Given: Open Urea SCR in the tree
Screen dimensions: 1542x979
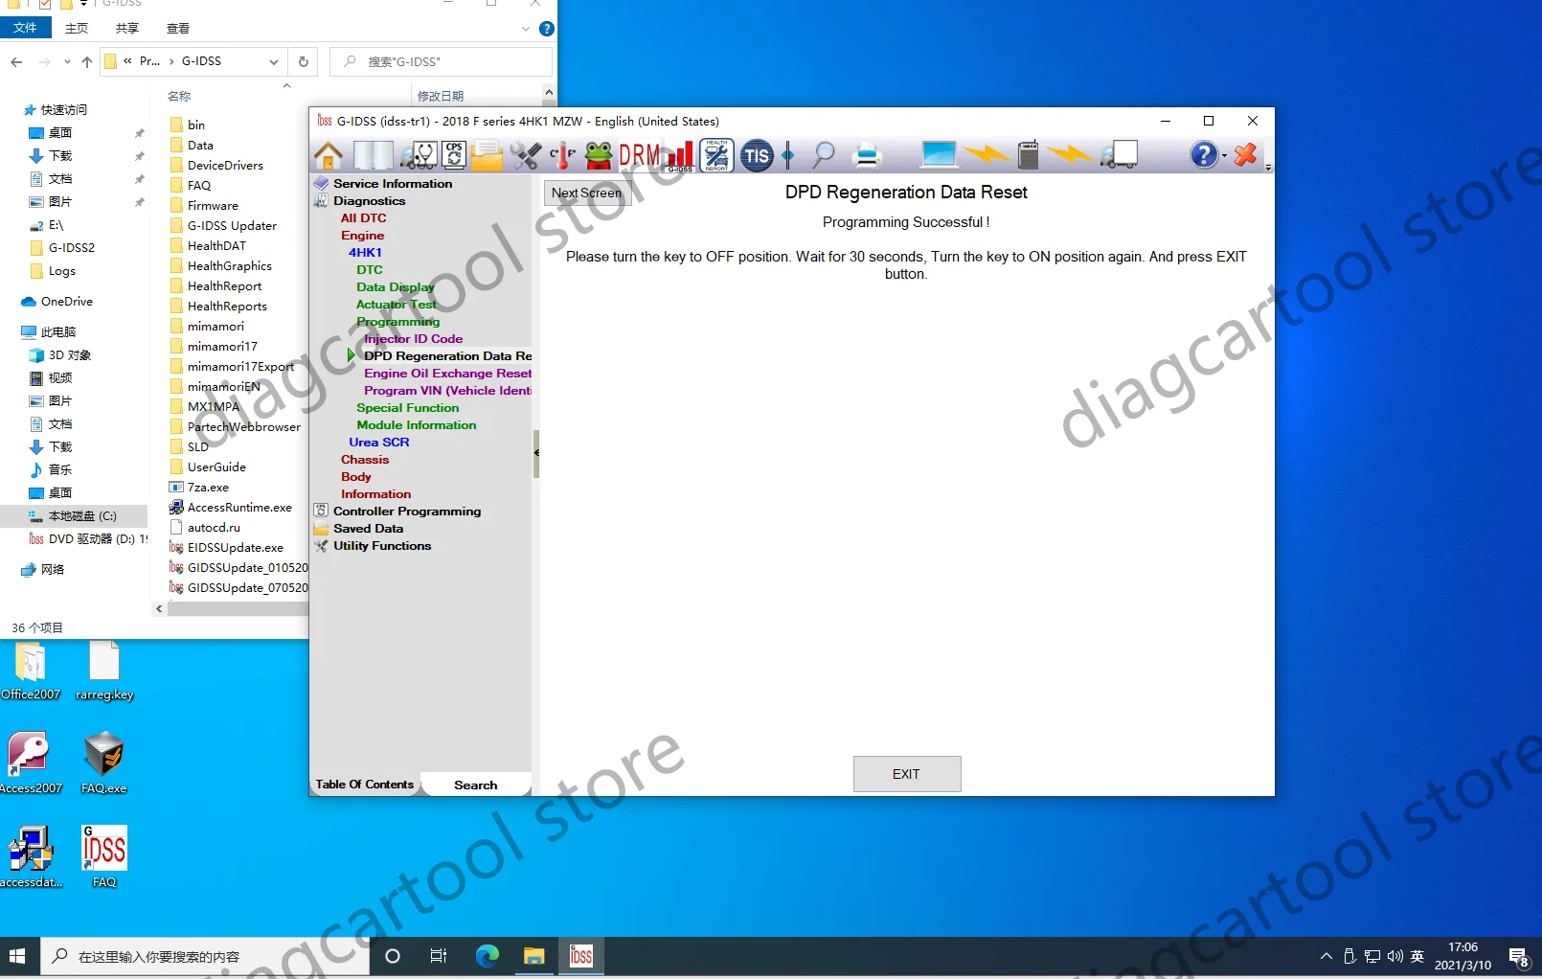Looking at the screenshot, I should point(379,443).
